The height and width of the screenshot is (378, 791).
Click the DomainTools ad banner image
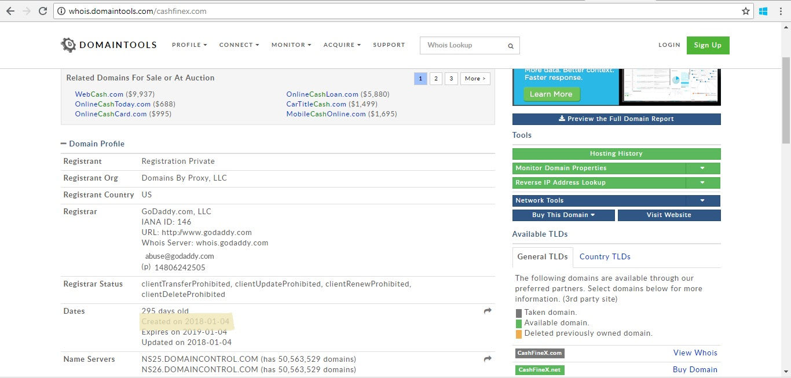tap(616, 87)
